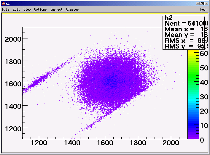210x155 pixels.
Task: Click x-axis label 1600
Action: [105, 143]
